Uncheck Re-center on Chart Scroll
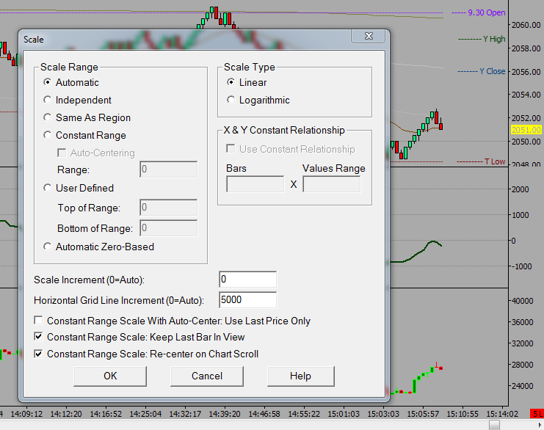Screen dimensions: 544x430 click(38, 354)
